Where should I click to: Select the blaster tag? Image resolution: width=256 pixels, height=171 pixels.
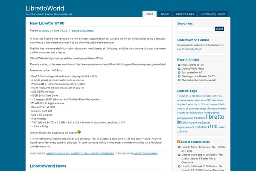220,100
